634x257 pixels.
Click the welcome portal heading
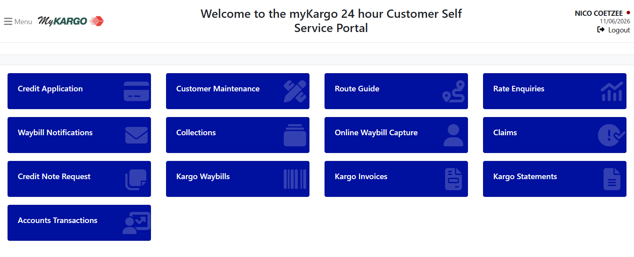coord(331,21)
